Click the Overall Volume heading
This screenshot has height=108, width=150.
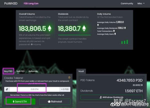27,14
